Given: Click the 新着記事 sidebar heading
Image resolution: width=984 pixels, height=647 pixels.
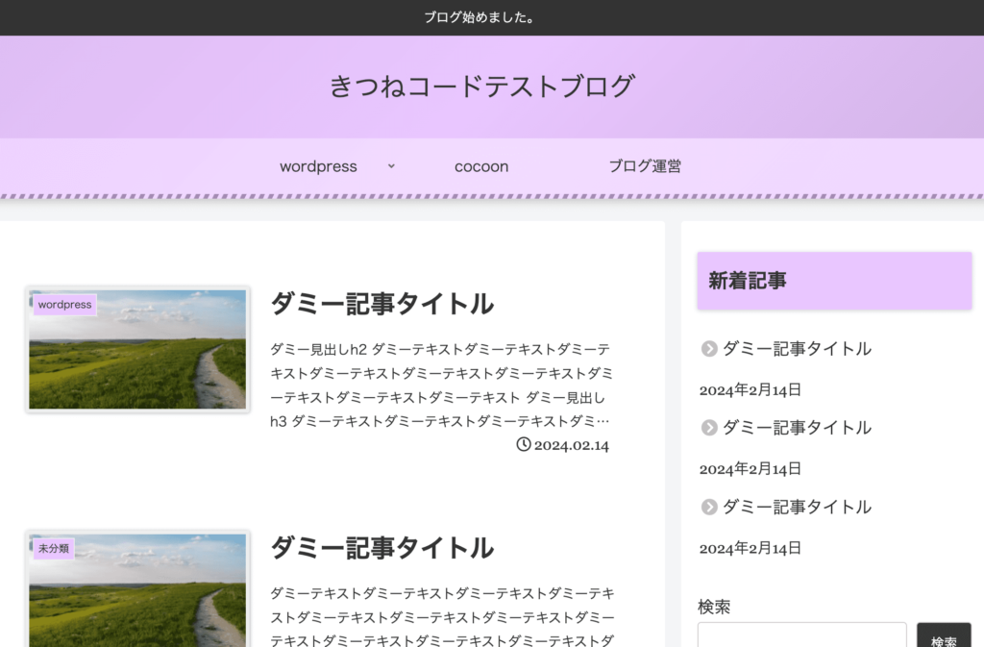Looking at the screenshot, I should tap(835, 281).
